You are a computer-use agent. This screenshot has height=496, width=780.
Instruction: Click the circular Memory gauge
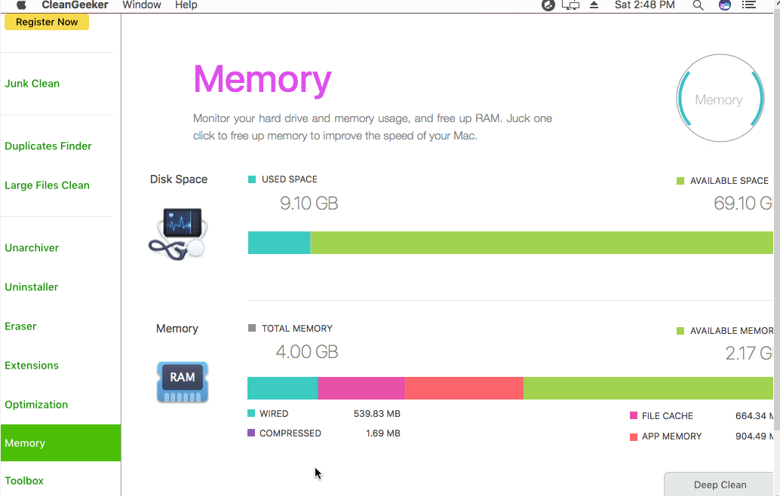tap(720, 98)
